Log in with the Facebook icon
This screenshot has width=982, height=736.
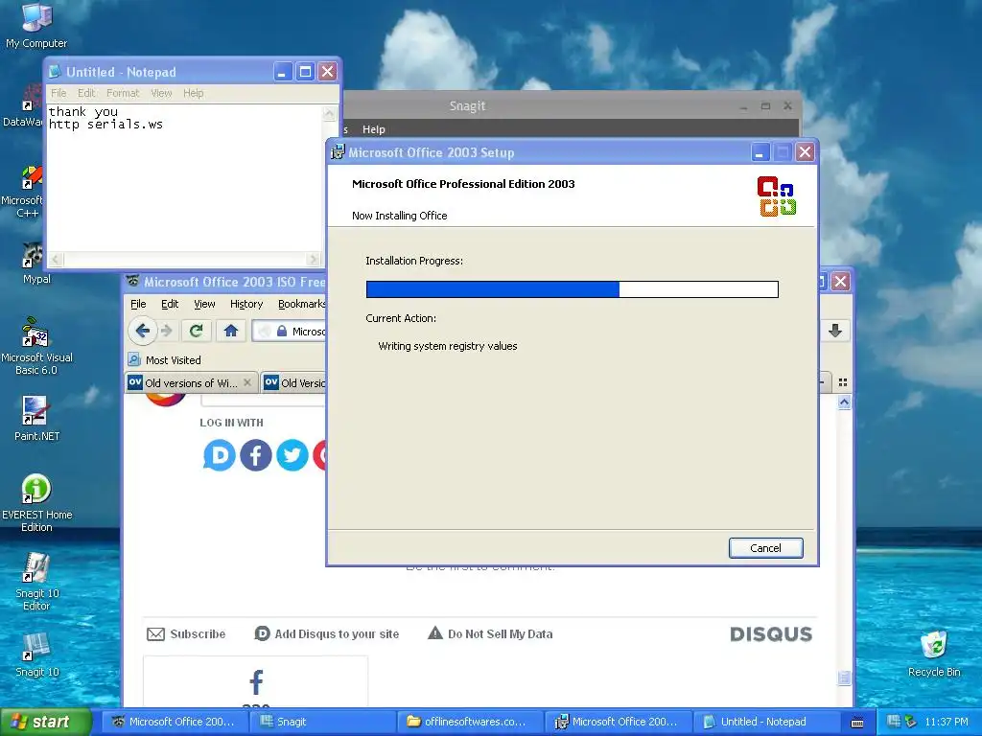pos(255,455)
